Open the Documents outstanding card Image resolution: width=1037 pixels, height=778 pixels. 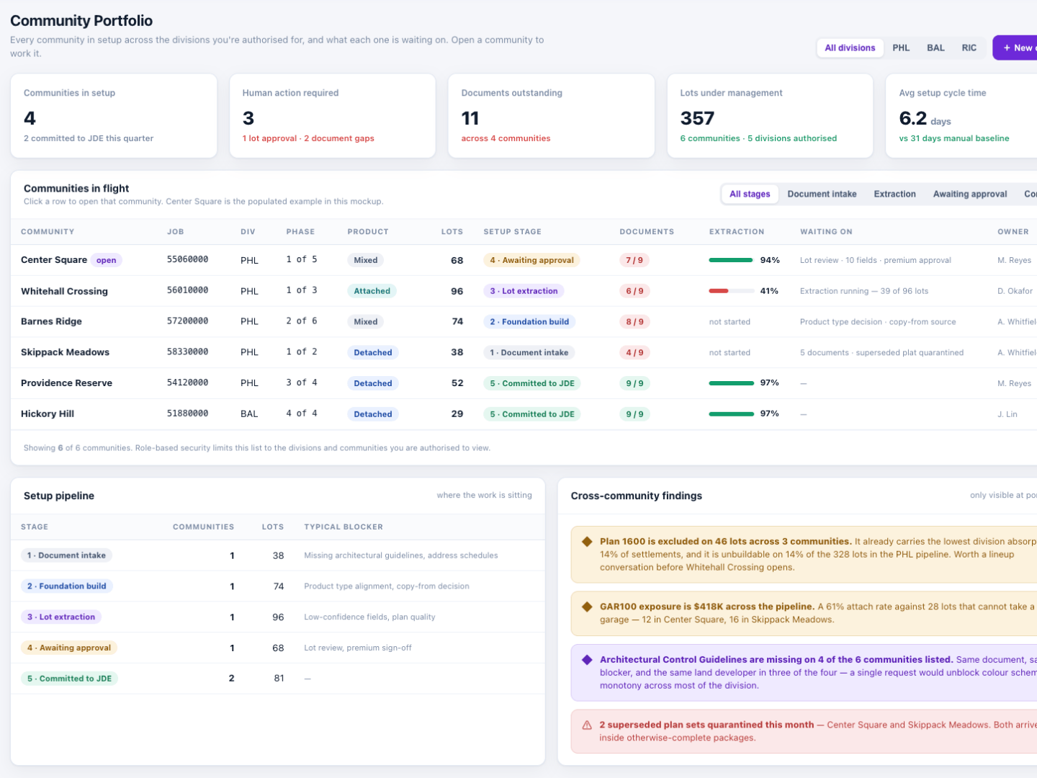point(552,116)
